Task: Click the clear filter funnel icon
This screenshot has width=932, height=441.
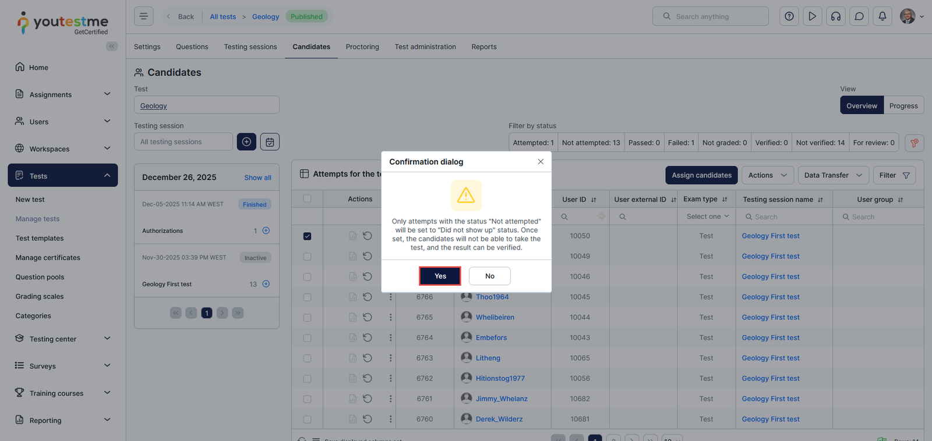Action: click(x=915, y=143)
